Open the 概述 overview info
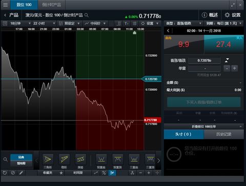This screenshot has height=186, width=246. point(210,15)
